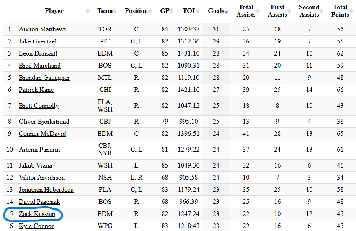Click the sort arrows beside Player header
Image resolution: width=356 pixels, height=231 pixels.
point(88,11)
